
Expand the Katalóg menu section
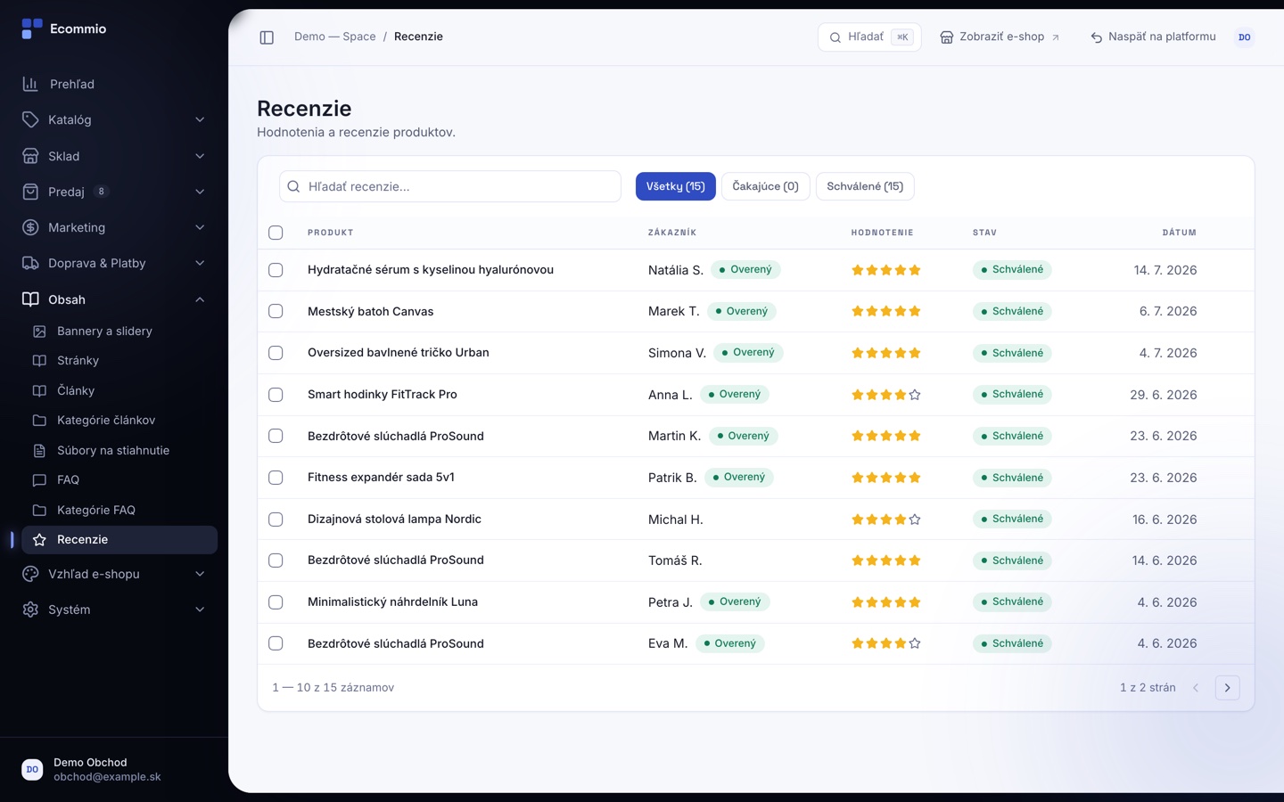pos(200,119)
